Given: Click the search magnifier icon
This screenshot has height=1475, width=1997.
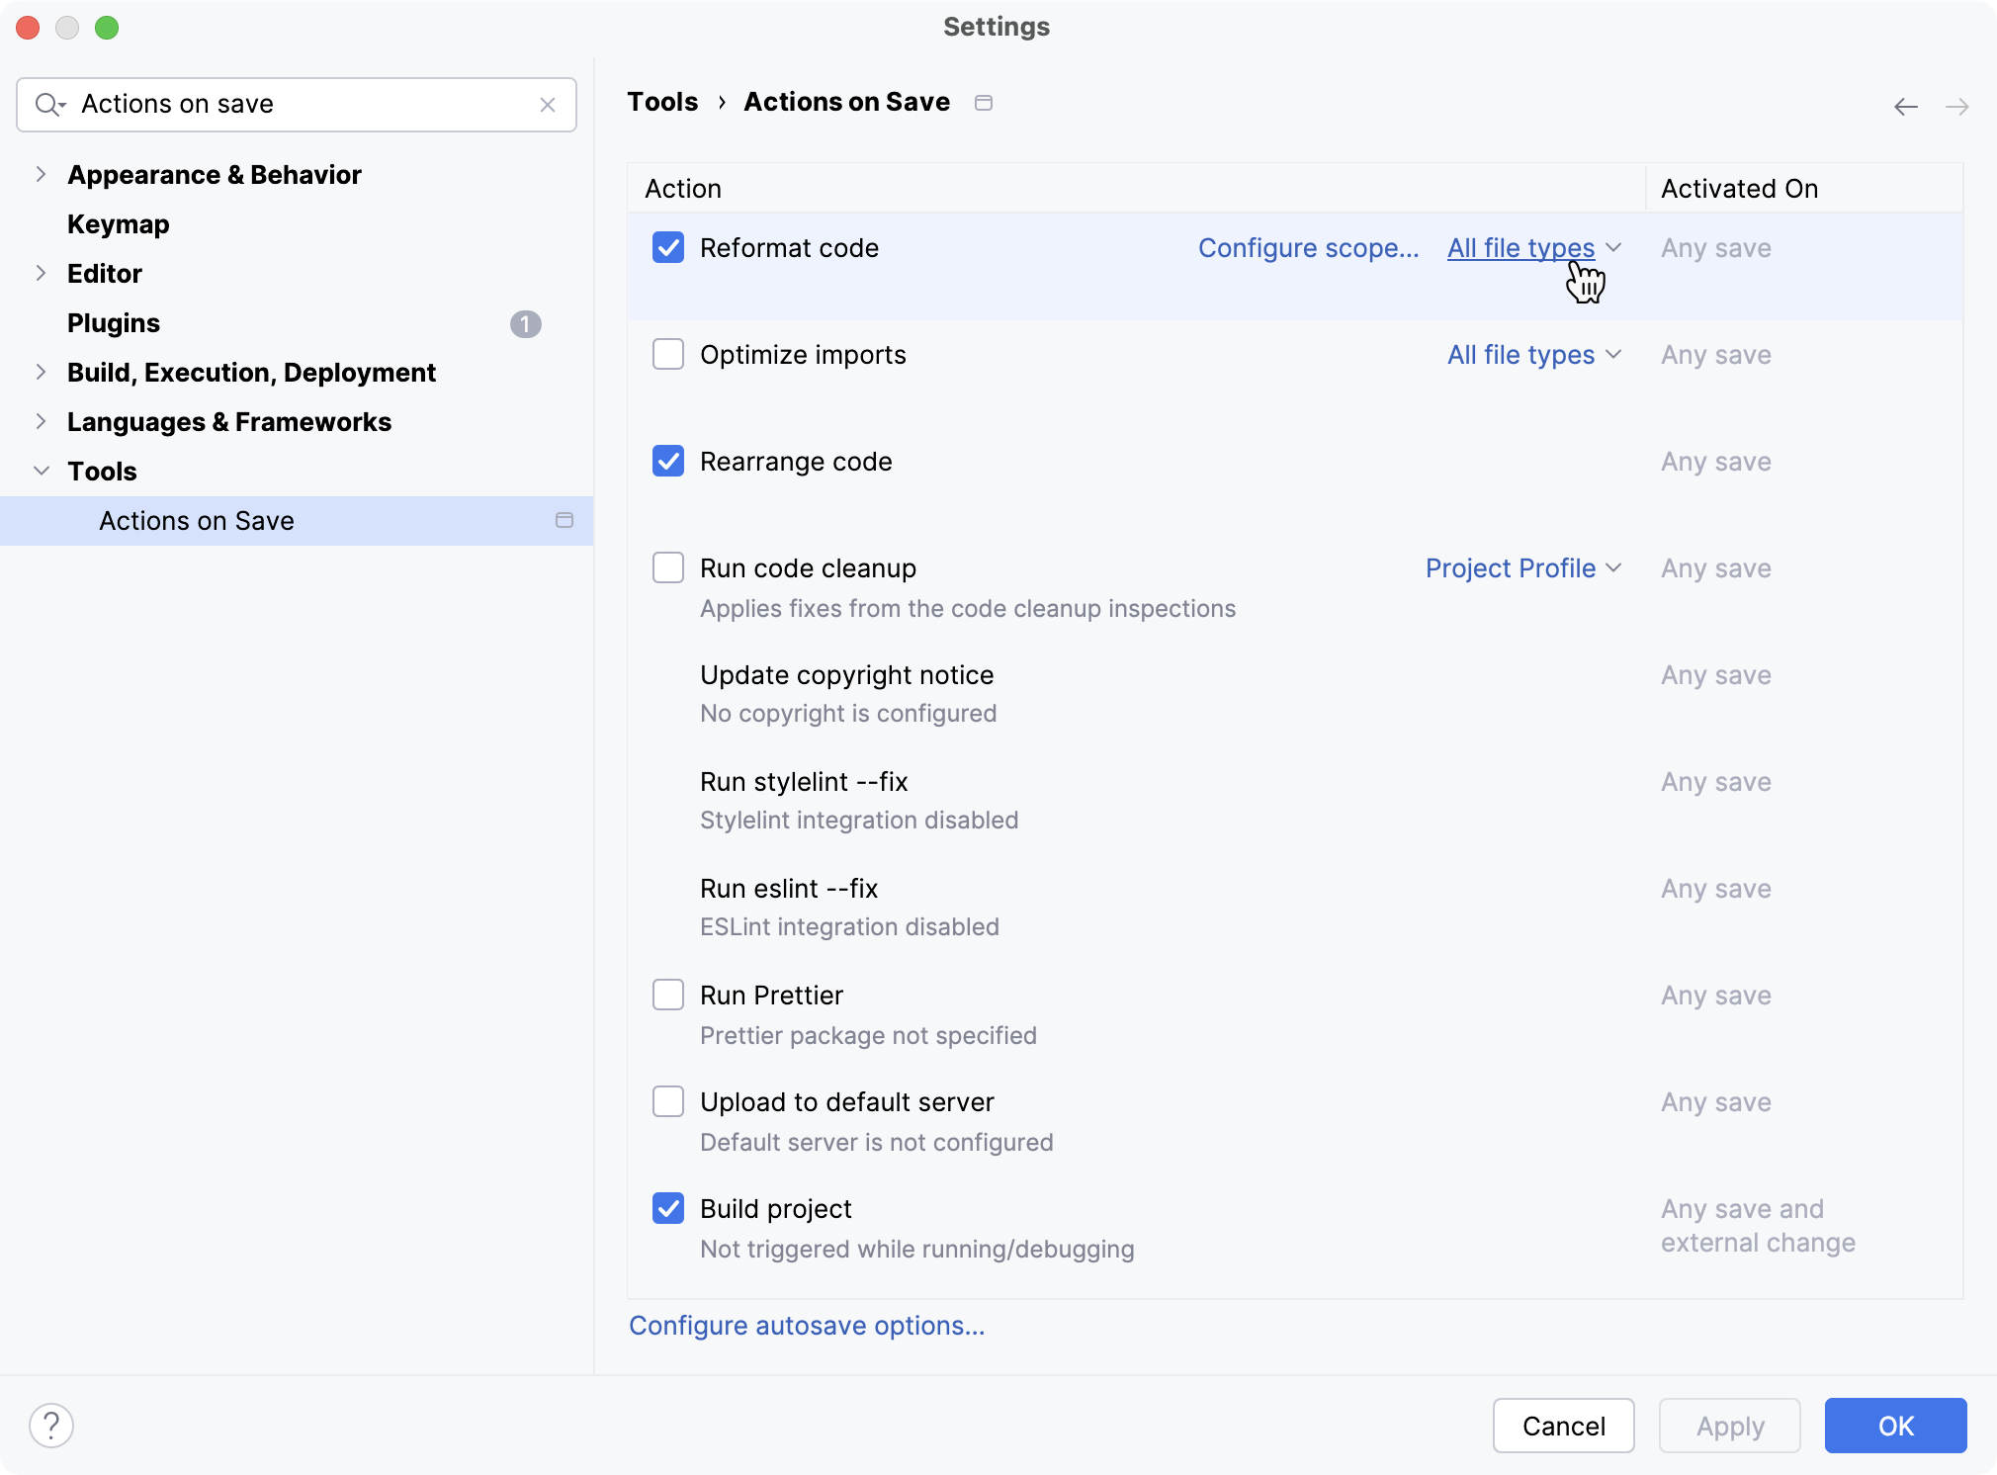Looking at the screenshot, I should (x=51, y=104).
